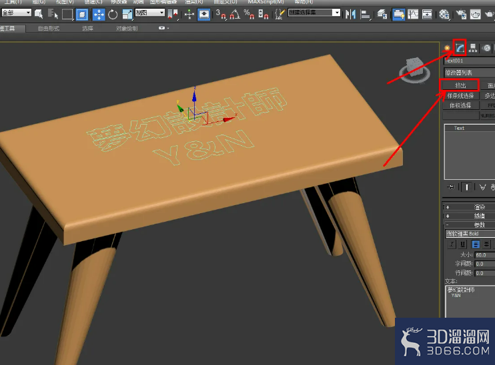Switch to the 选择 ribbon tab
495x365 pixels.
tap(87, 29)
